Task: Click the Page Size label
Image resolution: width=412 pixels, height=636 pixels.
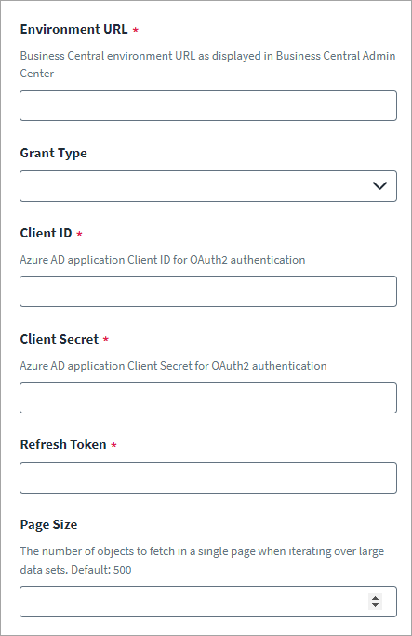Action: [48, 525]
